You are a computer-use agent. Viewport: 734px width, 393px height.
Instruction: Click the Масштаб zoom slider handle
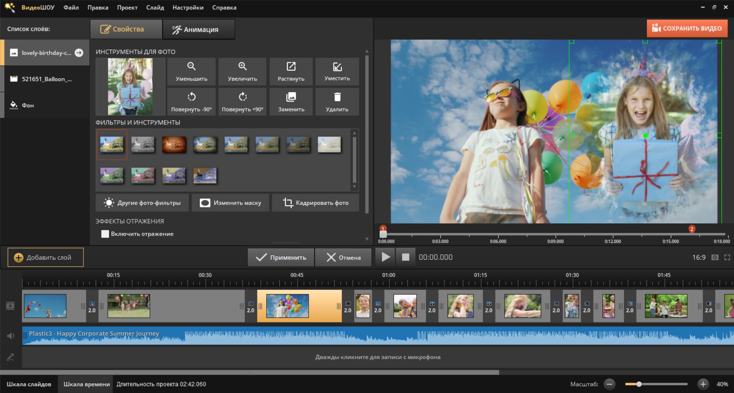[x=639, y=384]
